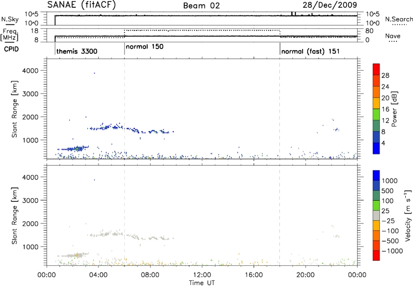Select the themis 3300 CPID marker

(x=77, y=51)
